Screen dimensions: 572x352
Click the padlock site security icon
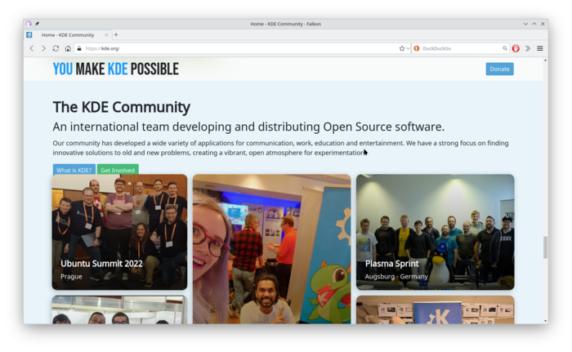[x=79, y=48]
